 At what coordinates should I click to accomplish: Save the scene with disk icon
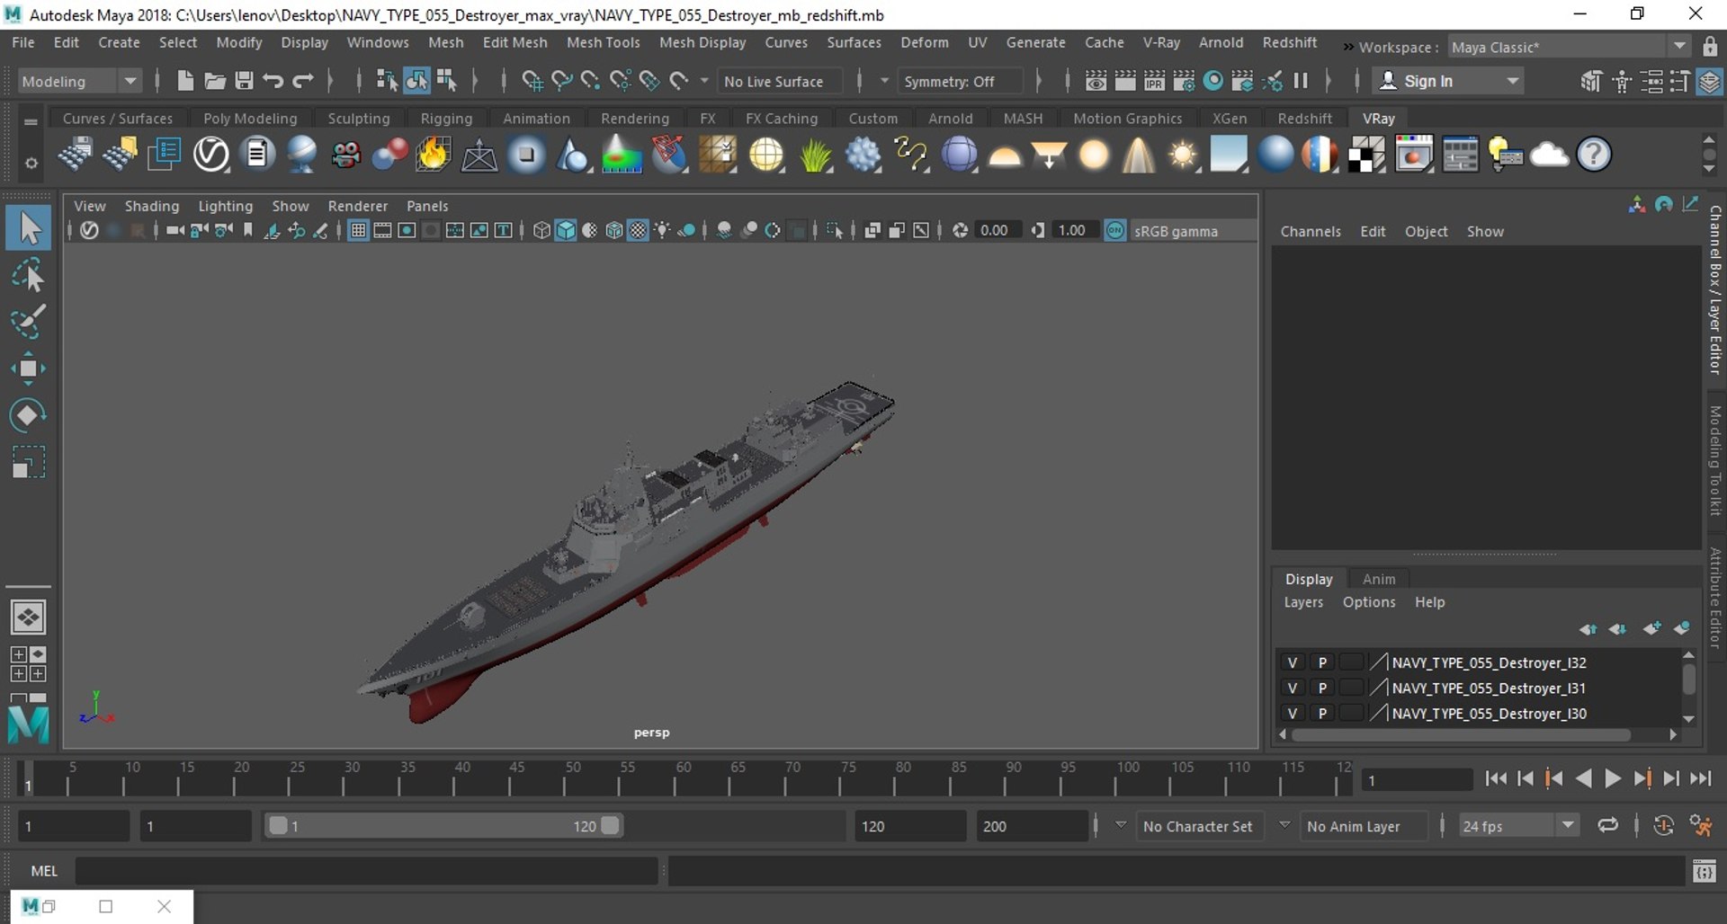pyautogui.click(x=244, y=81)
